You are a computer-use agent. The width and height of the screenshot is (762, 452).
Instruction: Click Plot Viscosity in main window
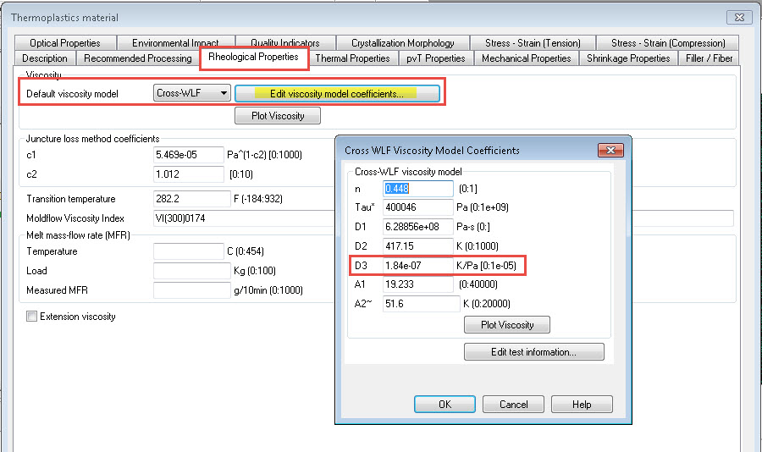pos(278,116)
